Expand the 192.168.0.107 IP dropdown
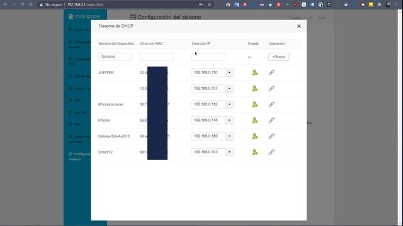Viewport: 403px width, 226px height. (x=229, y=89)
